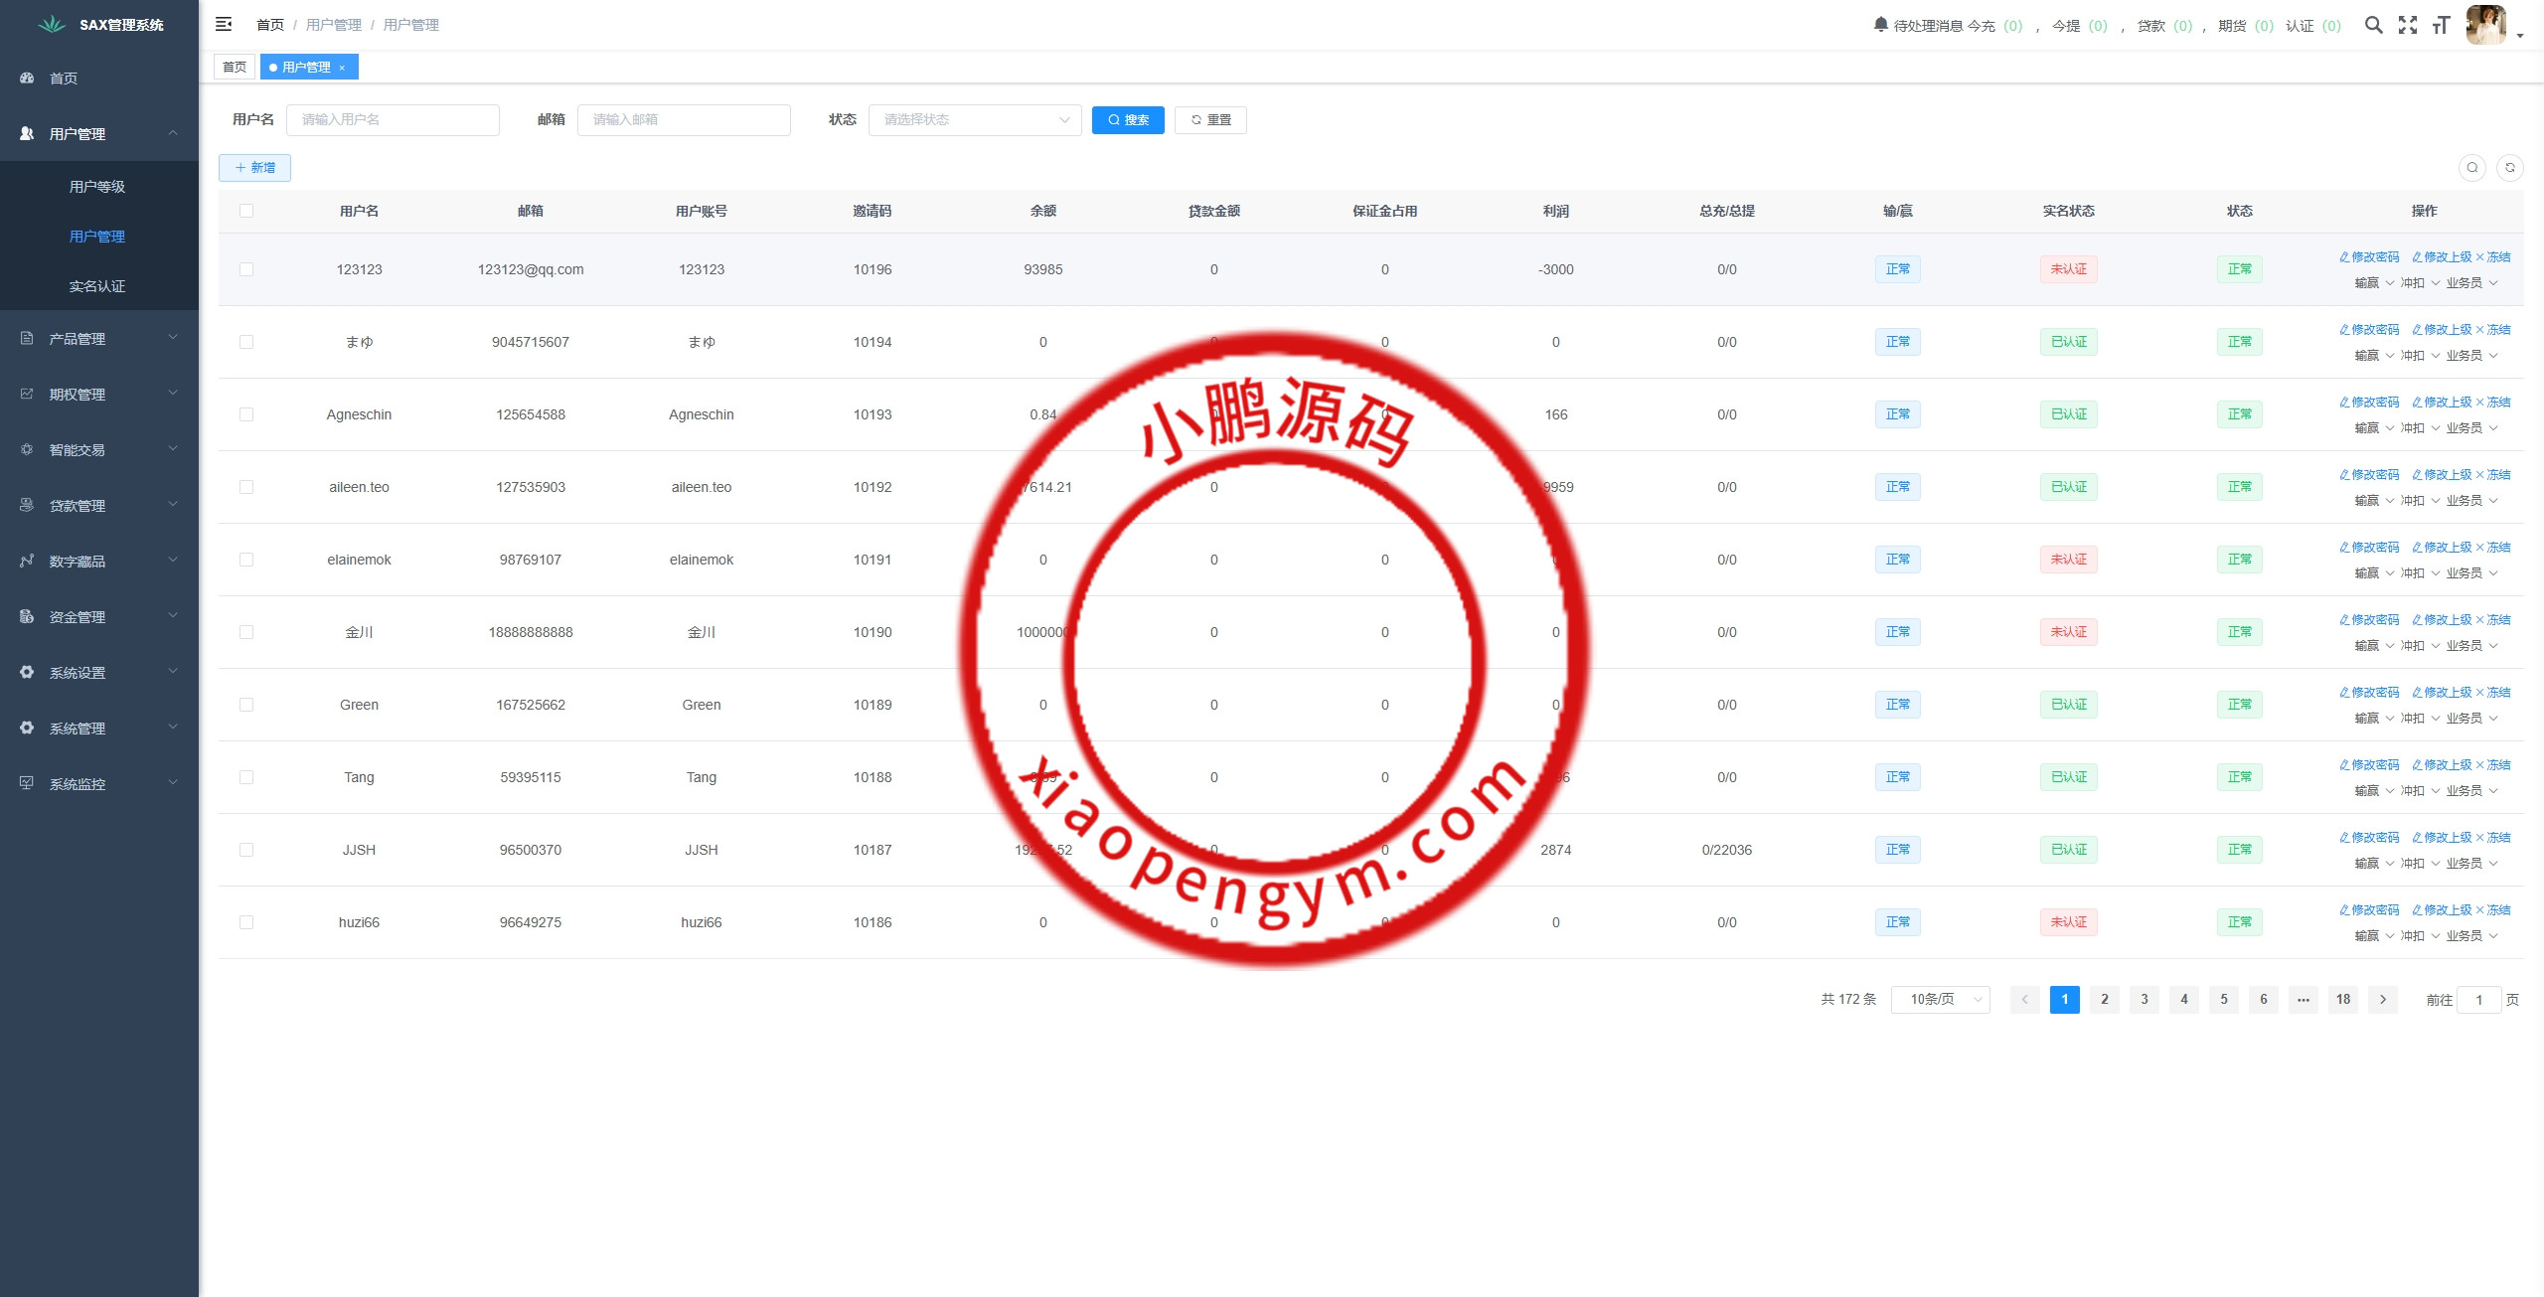Click the 新增 add button

click(254, 168)
